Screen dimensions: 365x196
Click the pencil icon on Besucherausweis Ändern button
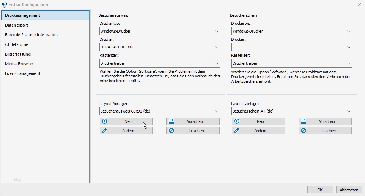click(x=105, y=131)
